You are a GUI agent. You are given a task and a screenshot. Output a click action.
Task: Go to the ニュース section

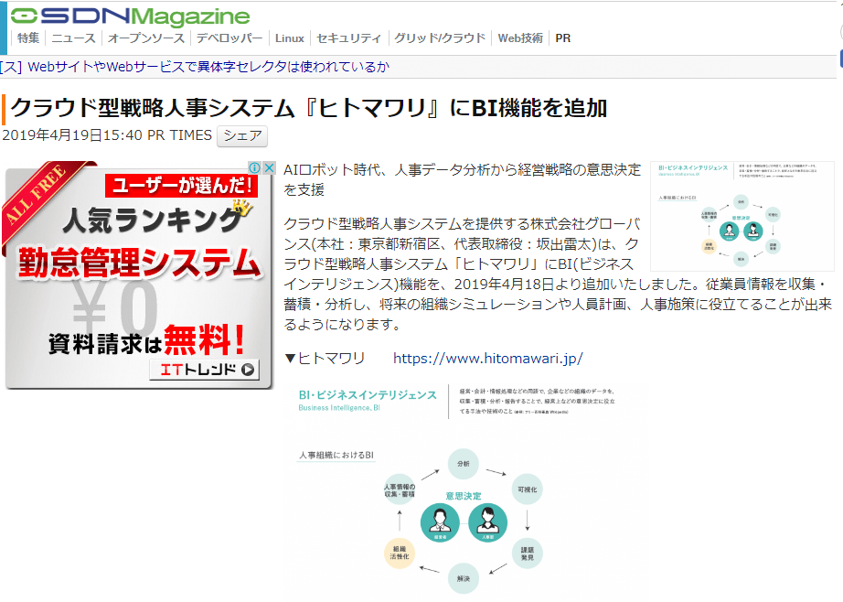pyautogui.click(x=73, y=38)
